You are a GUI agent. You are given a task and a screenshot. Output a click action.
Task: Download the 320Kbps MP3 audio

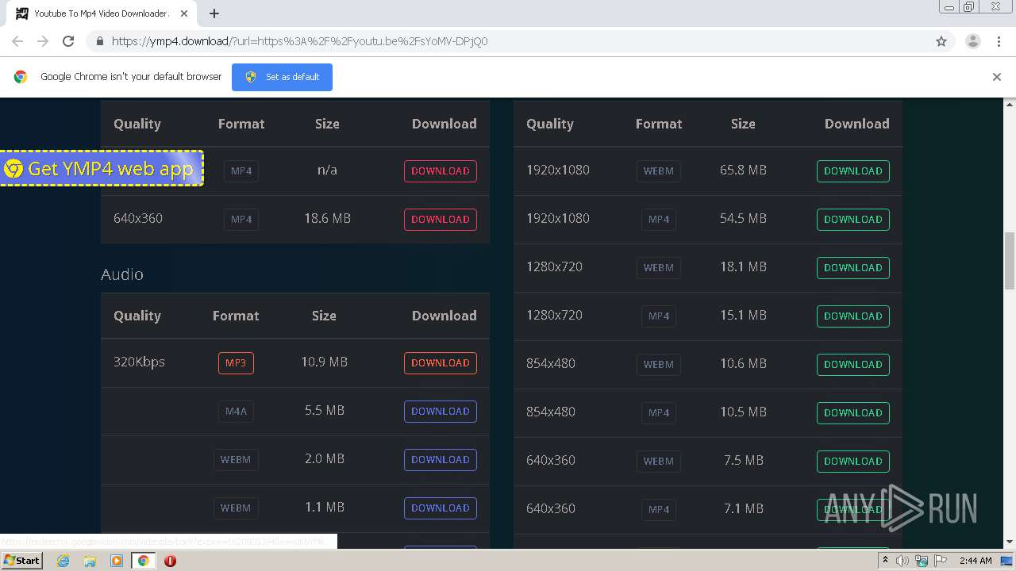[x=441, y=363]
